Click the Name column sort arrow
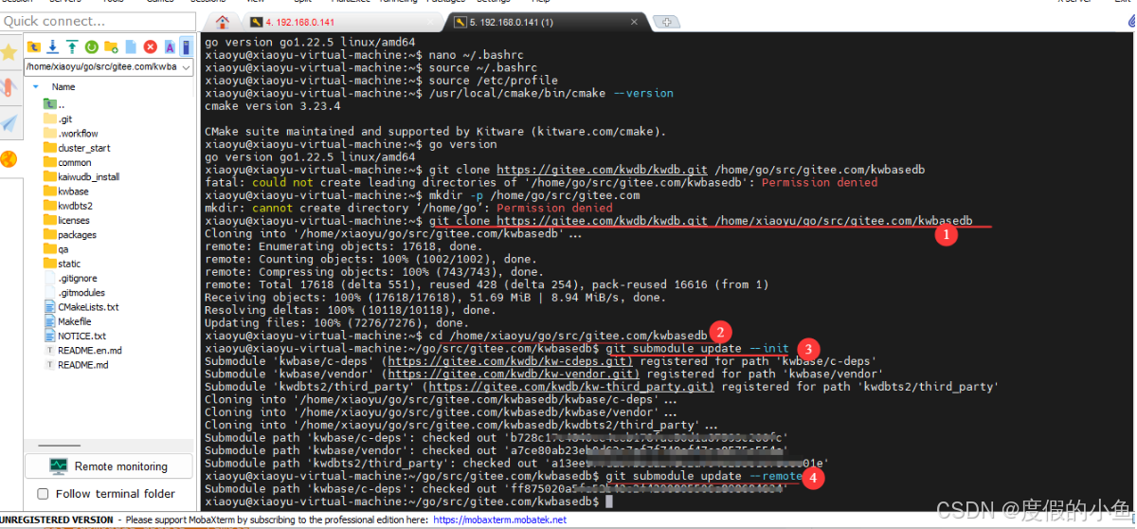The height and width of the screenshot is (529, 1137). pyautogui.click(x=36, y=86)
